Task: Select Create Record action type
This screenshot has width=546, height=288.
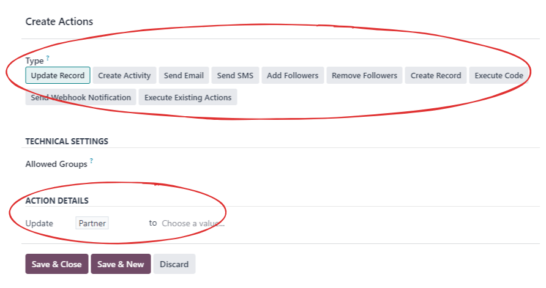Action: pos(436,75)
